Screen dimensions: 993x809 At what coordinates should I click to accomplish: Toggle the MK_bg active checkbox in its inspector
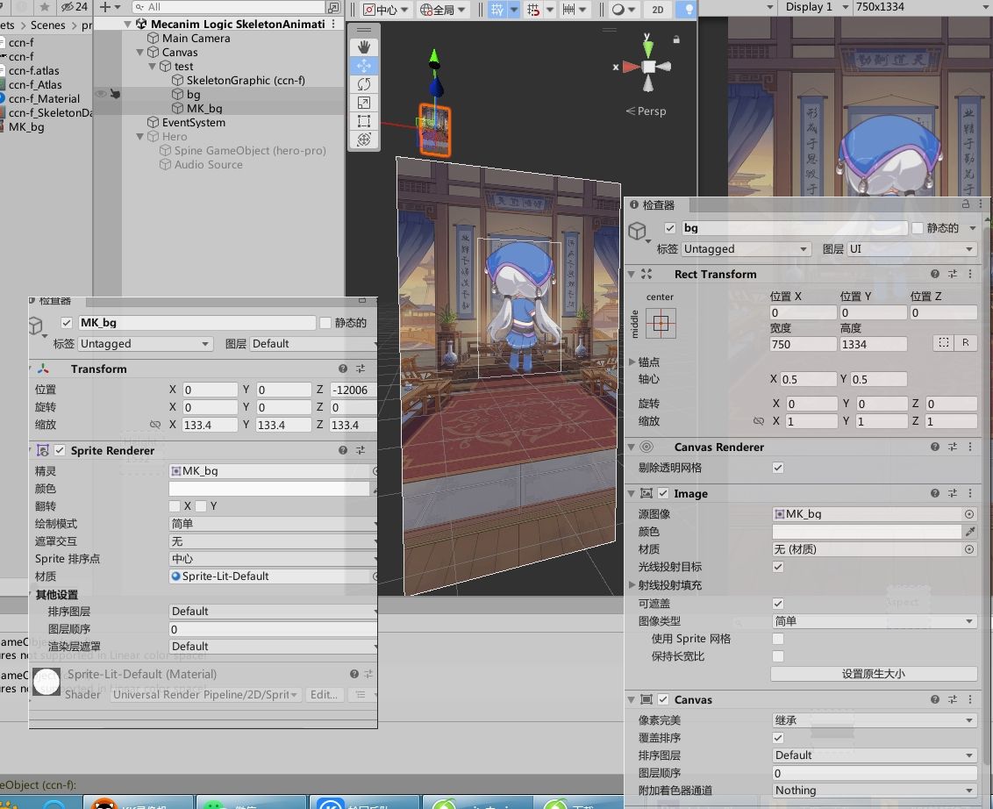pos(67,323)
